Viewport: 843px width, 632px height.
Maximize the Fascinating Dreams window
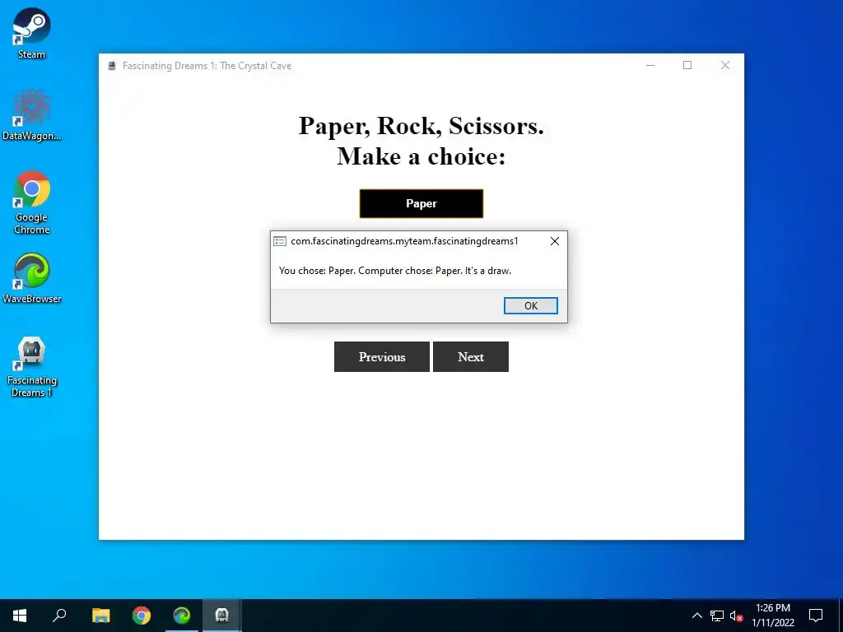(687, 66)
